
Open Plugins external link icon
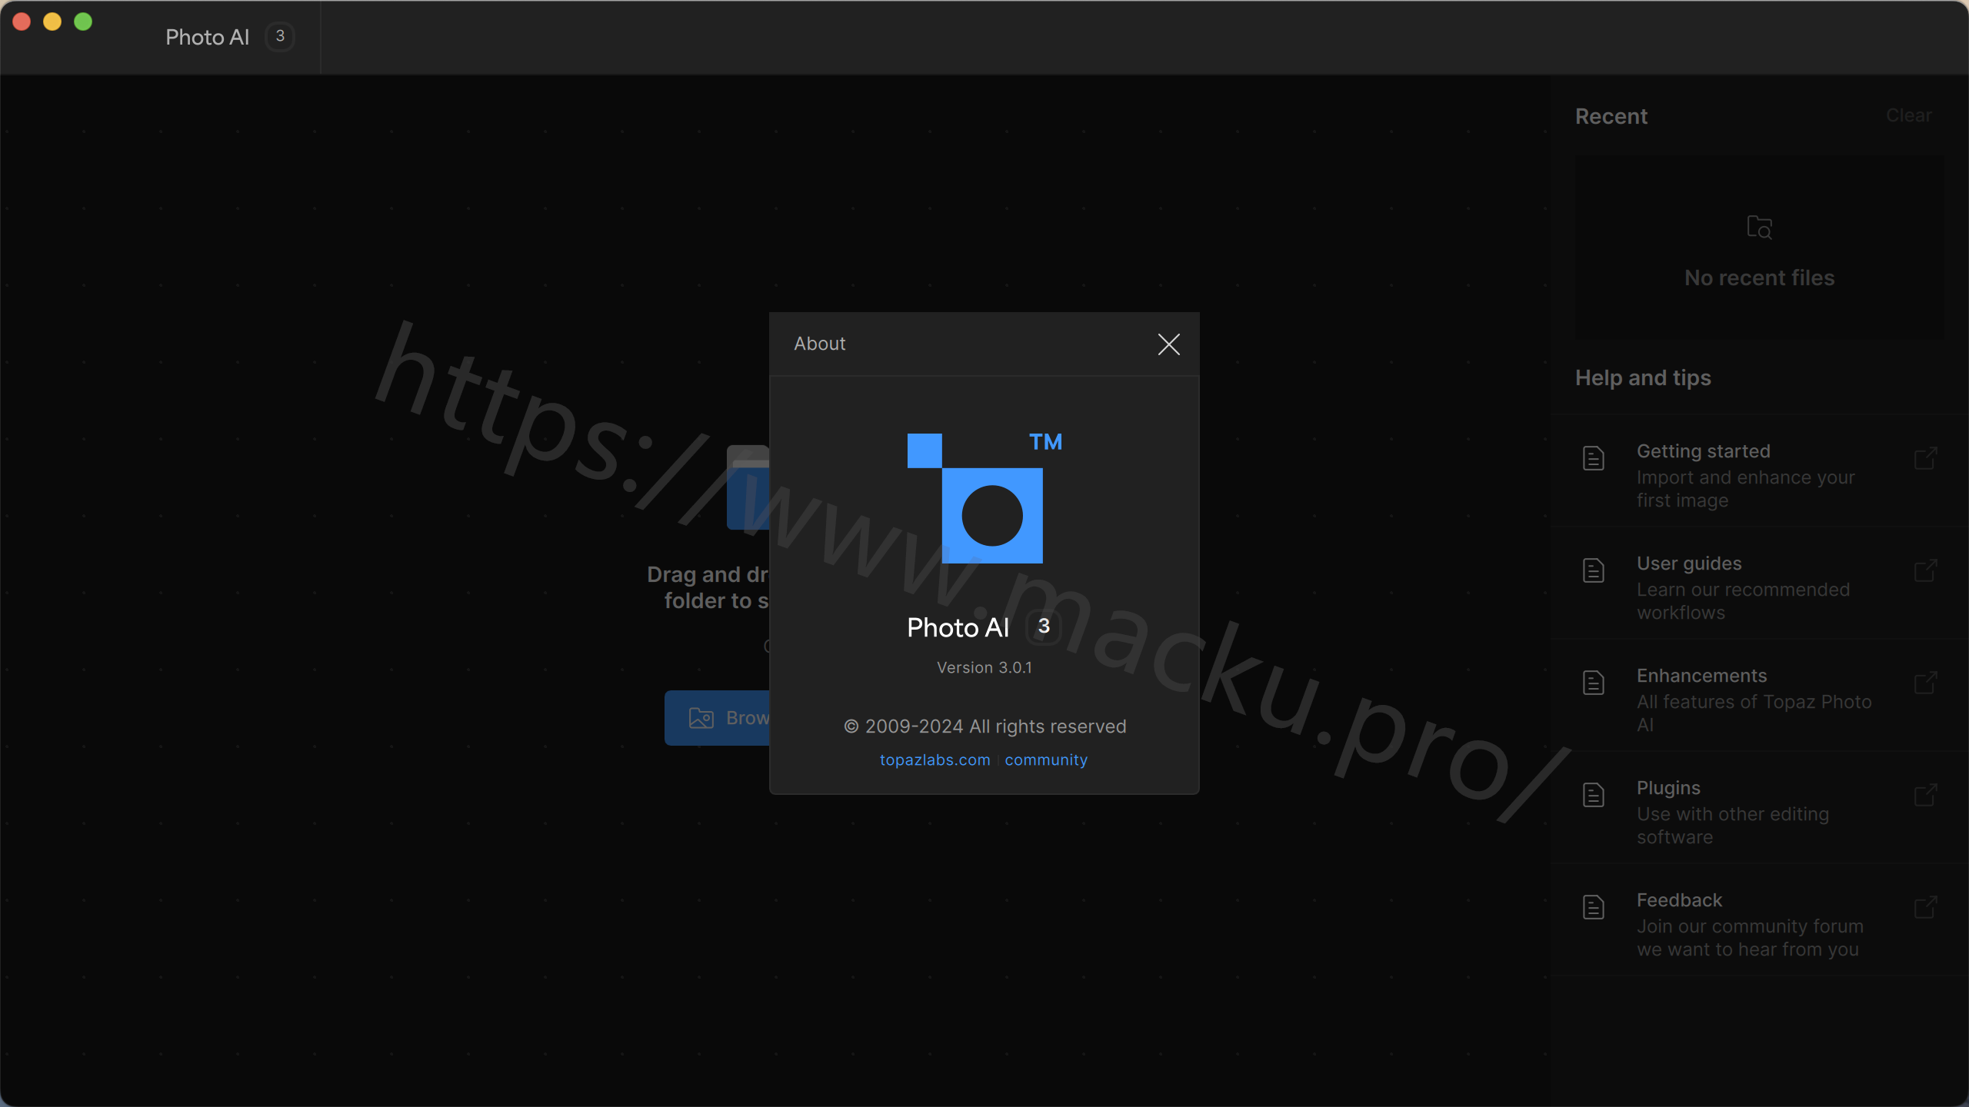coord(1925,795)
